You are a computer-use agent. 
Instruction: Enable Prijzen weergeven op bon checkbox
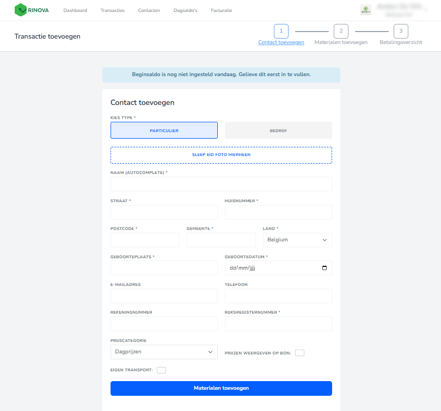(299, 353)
